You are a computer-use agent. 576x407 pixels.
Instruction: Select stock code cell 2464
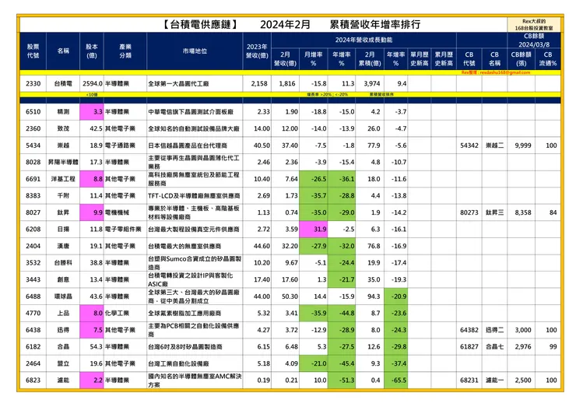pos(33,363)
